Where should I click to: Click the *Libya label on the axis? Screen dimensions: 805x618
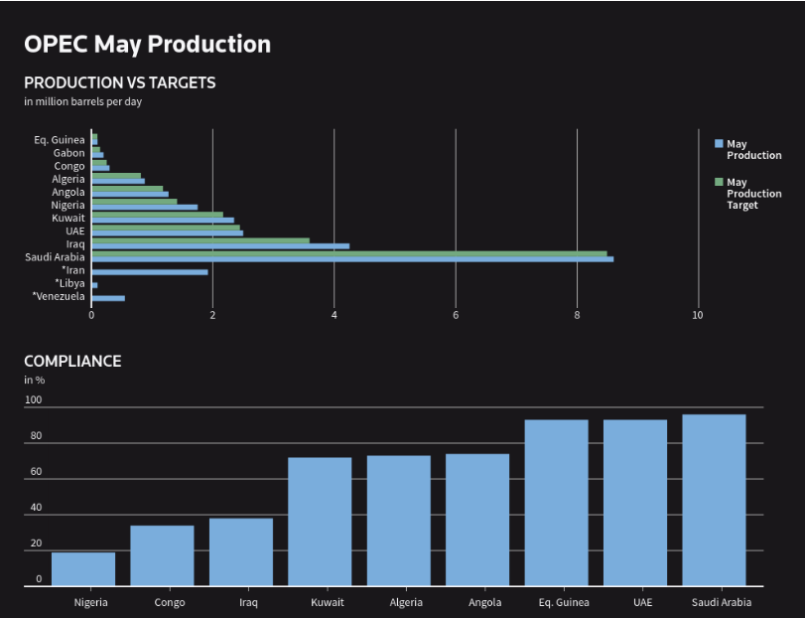click(69, 283)
